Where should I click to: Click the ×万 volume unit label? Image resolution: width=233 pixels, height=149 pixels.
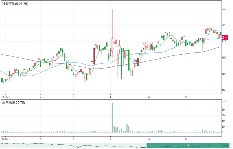tap(224, 101)
